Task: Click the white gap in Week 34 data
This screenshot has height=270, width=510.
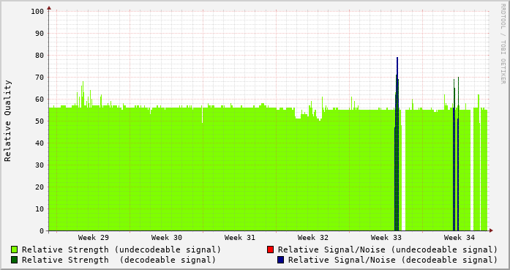Action: (472, 169)
